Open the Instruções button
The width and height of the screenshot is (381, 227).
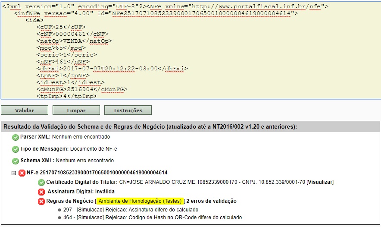point(128,110)
